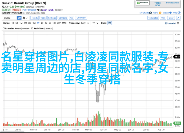Click the TD Ameritrade logo
This screenshot has width=184, height=133.
pyautogui.click(x=143, y=3)
